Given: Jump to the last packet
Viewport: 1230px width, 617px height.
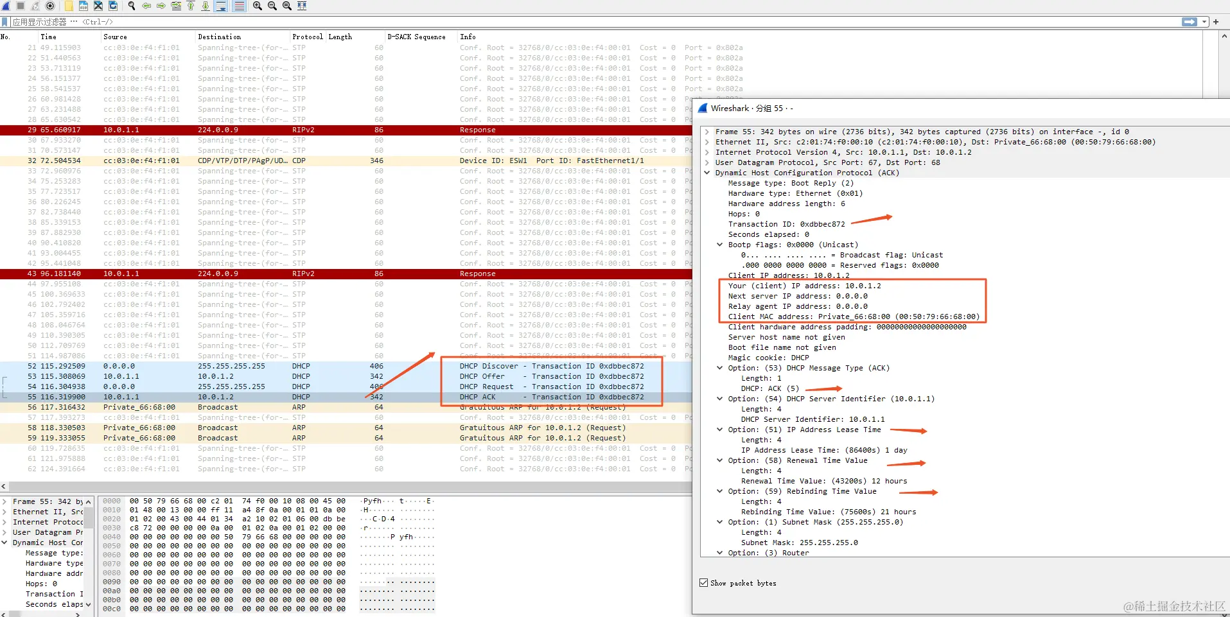Looking at the screenshot, I should pos(206,6).
